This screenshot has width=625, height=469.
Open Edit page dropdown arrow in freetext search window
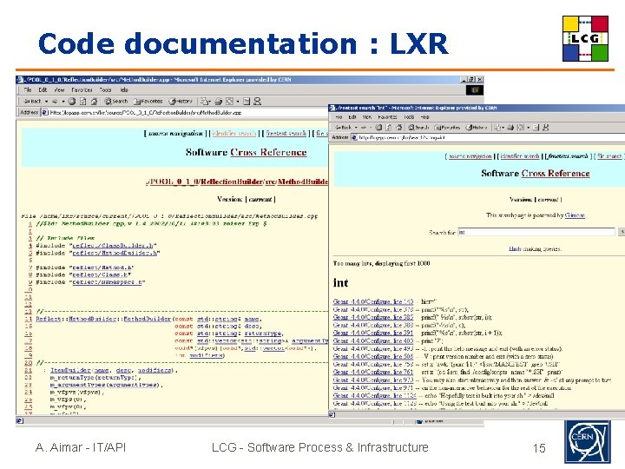(528, 127)
